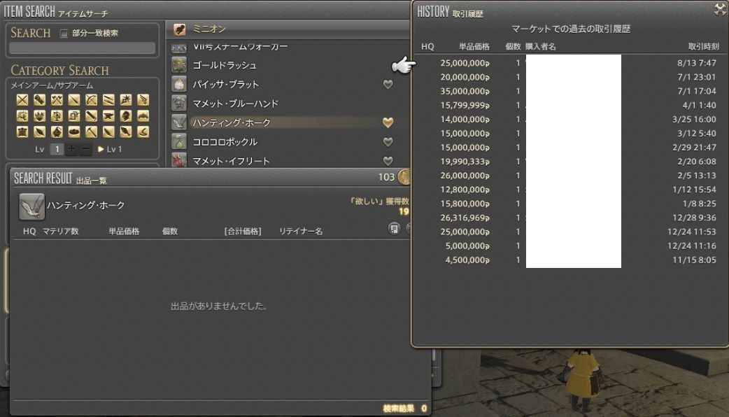729x417 pixels.
Task: Select the crossed-swords weapon category icon
Action: point(22,100)
